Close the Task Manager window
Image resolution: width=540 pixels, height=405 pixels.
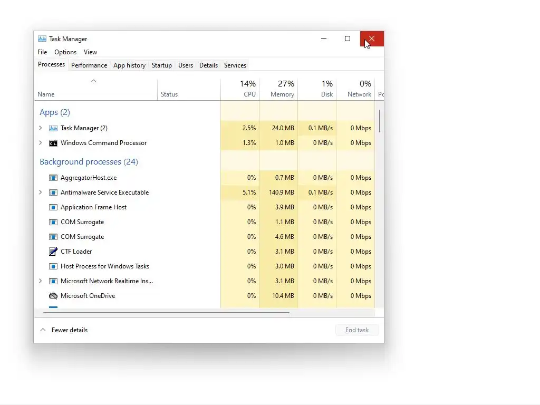(372, 38)
